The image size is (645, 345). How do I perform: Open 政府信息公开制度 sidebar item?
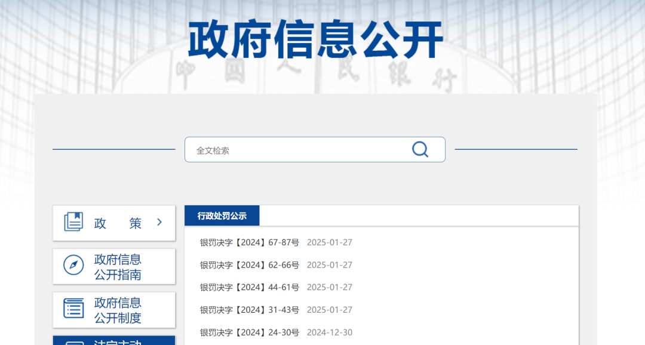click(x=114, y=310)
